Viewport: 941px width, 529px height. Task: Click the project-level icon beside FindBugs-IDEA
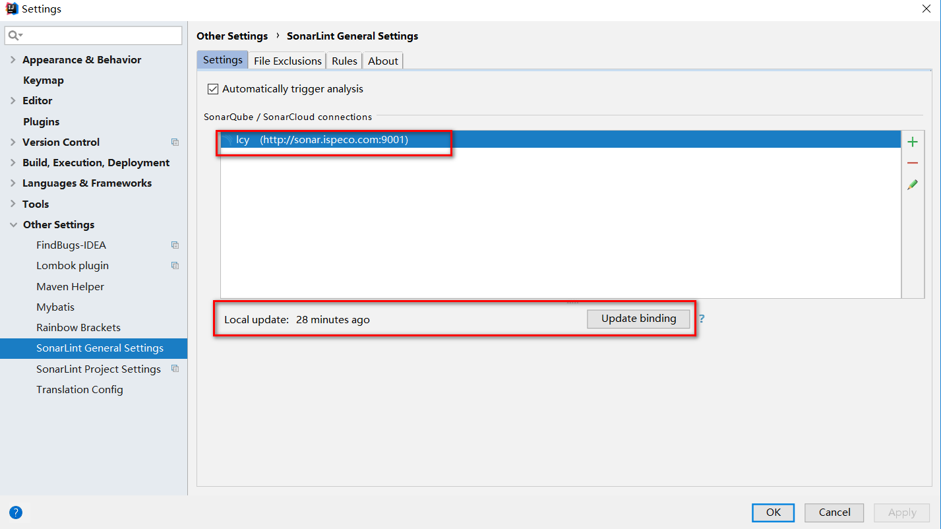(x=175, y=245)
